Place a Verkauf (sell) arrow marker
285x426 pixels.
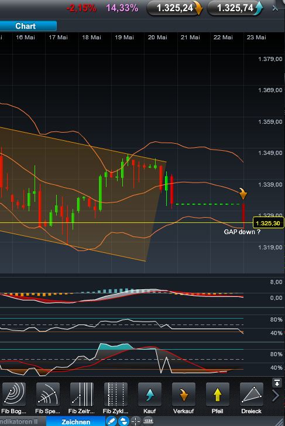[184, 394]
